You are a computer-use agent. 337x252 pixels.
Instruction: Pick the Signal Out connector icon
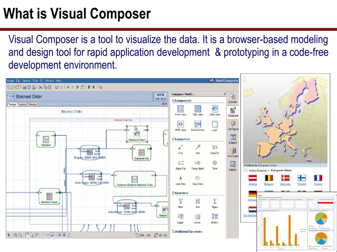[181, 163]
